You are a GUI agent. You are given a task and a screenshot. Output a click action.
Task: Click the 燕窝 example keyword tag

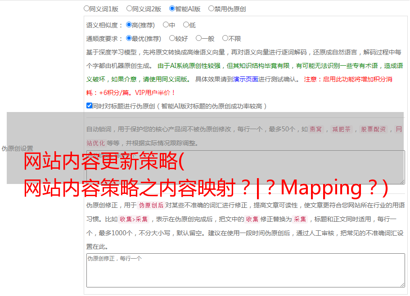click(315, 129)
